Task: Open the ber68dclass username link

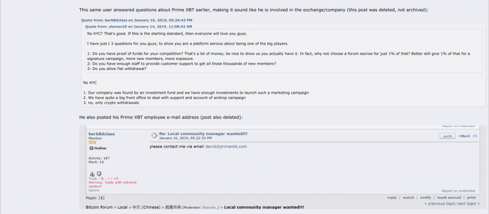Action: click(x=102, y=134)
